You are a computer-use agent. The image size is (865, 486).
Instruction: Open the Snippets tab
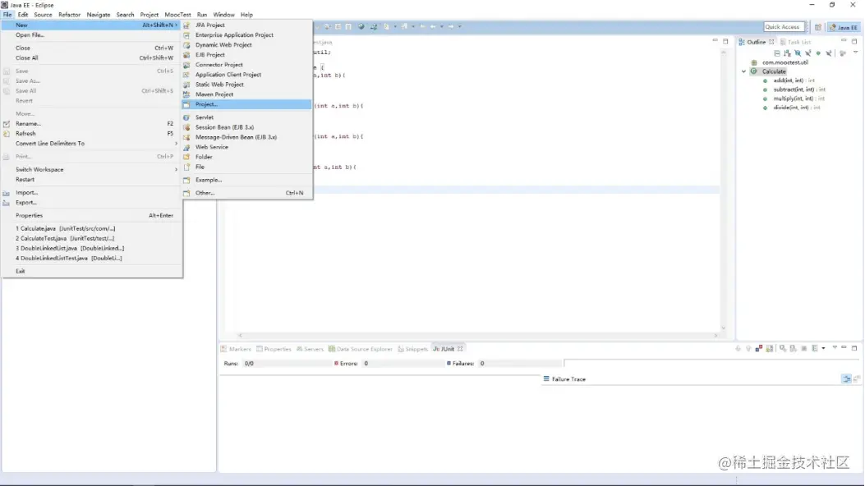(413, 350)
